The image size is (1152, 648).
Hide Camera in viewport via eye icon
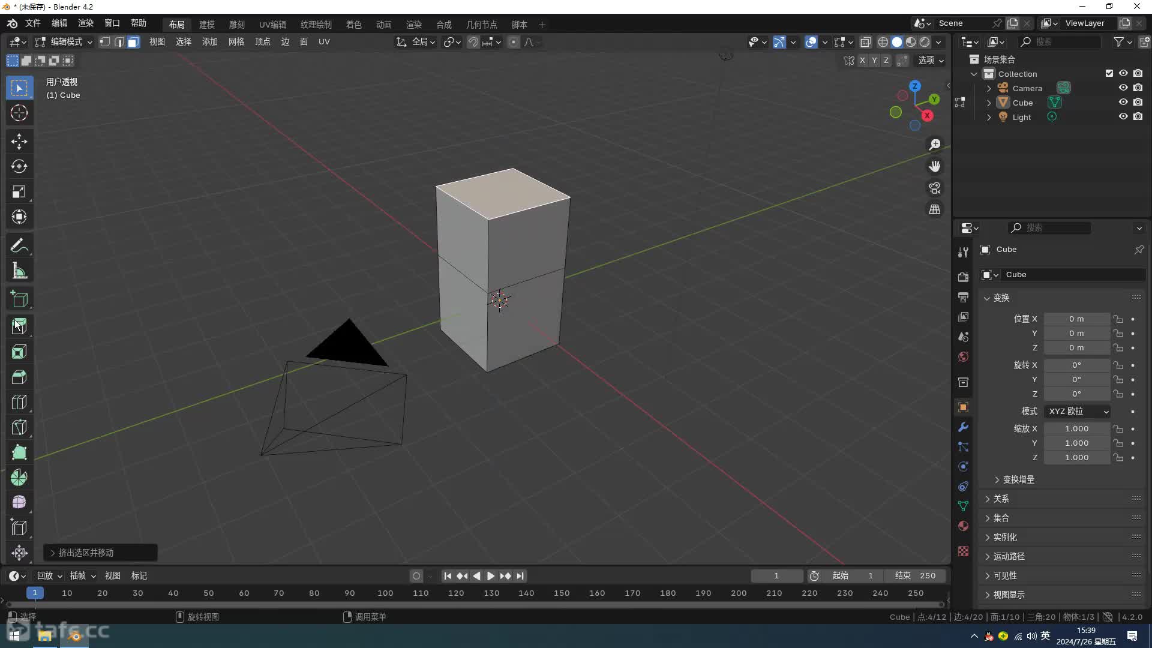(1123, 88)
